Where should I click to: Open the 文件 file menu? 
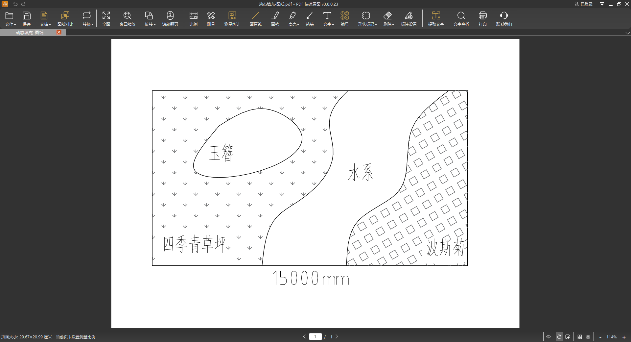click(x=10, y=19)
